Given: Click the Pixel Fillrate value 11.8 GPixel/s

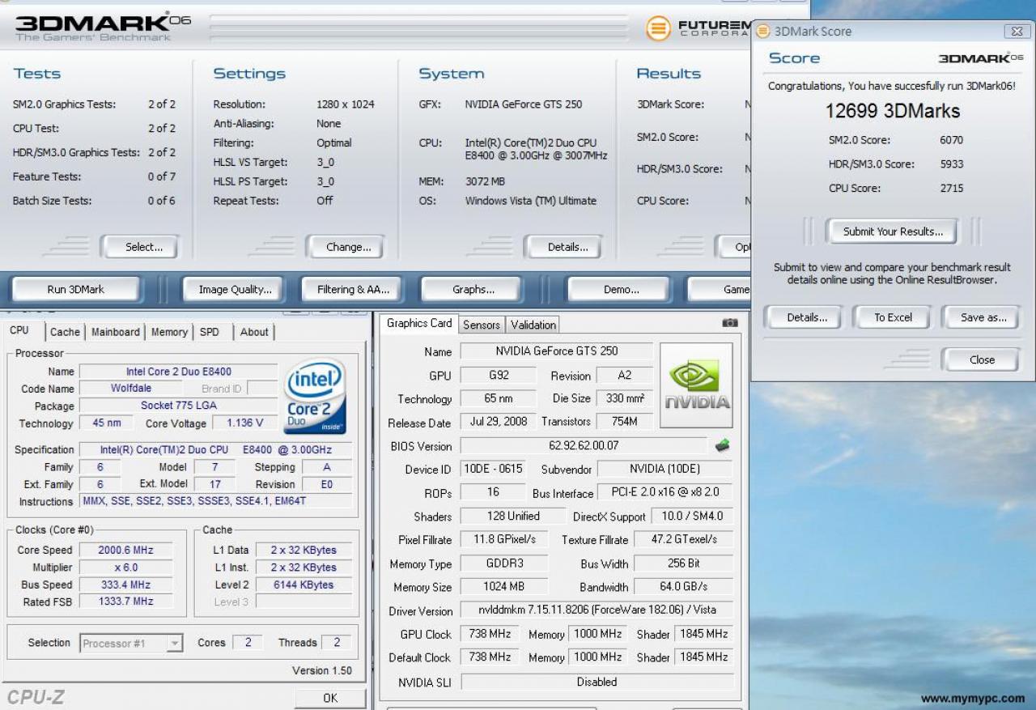Looking at the screenshot, I should point(503,539).
